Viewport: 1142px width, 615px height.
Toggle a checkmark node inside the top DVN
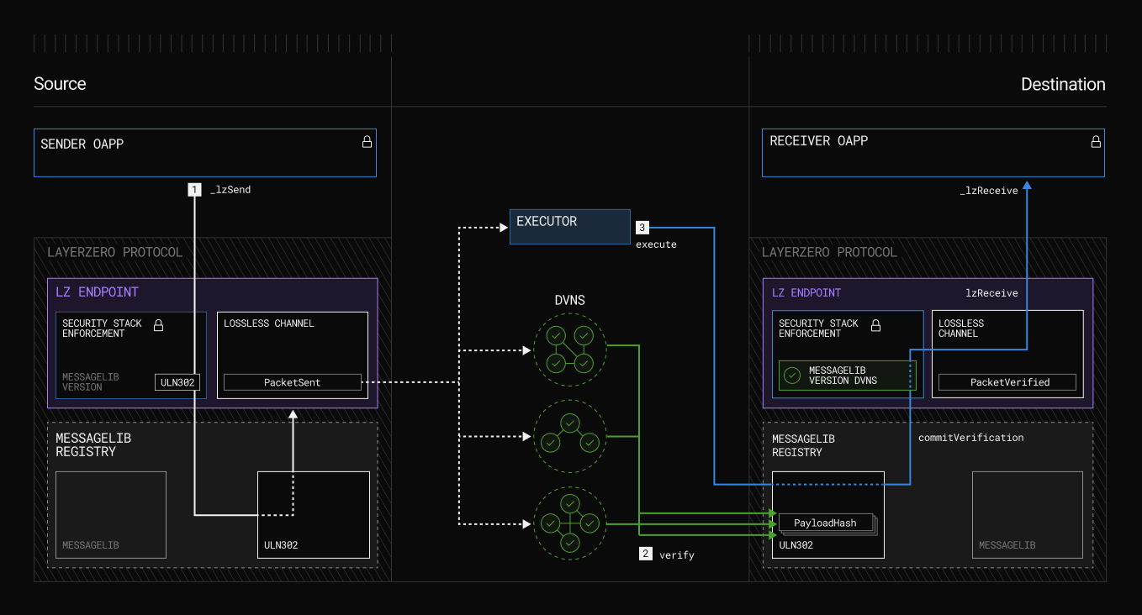(555, 336)
